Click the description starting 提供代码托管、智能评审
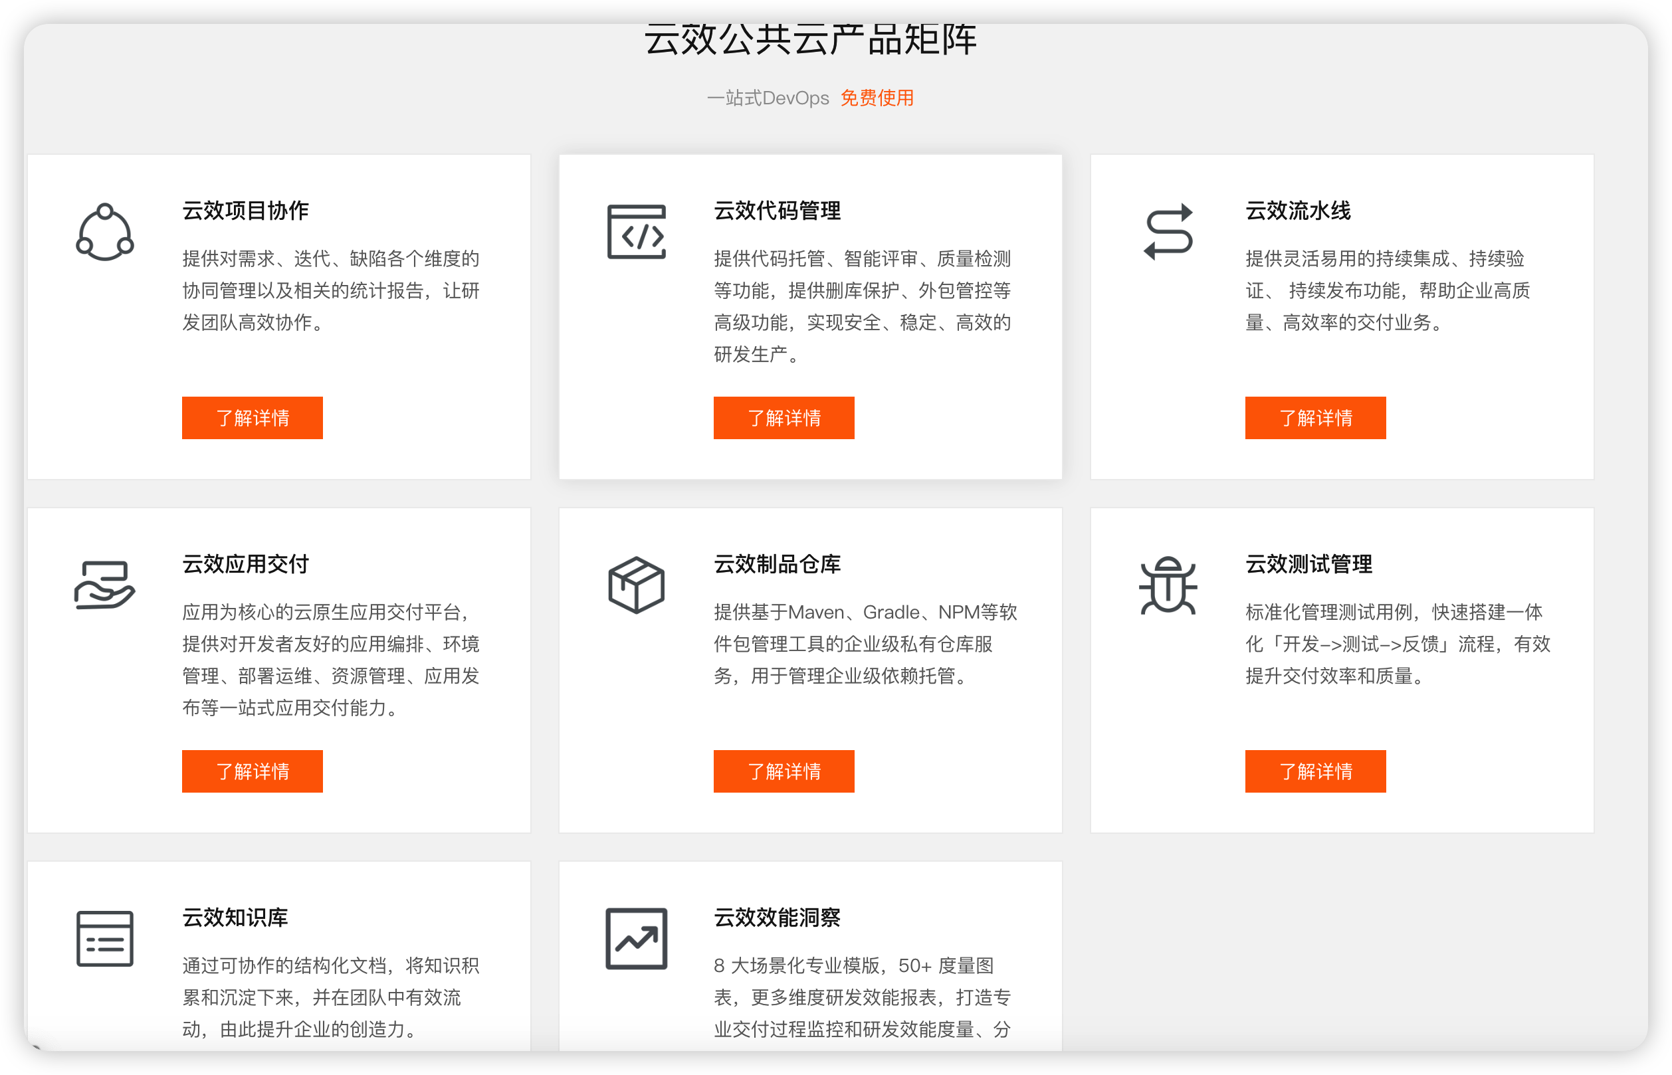1672x1075 pixels. (x=862, y=306)
